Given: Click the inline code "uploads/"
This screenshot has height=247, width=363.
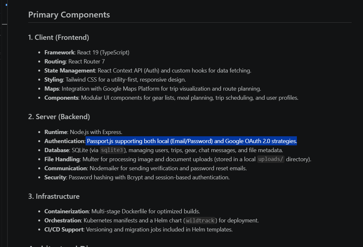Looking at the screenshot, I should click(271, 159).
